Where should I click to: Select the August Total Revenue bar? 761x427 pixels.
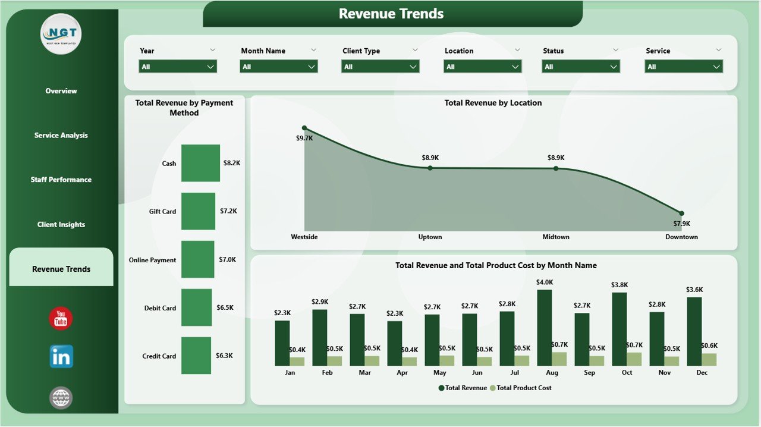(545, 327)
